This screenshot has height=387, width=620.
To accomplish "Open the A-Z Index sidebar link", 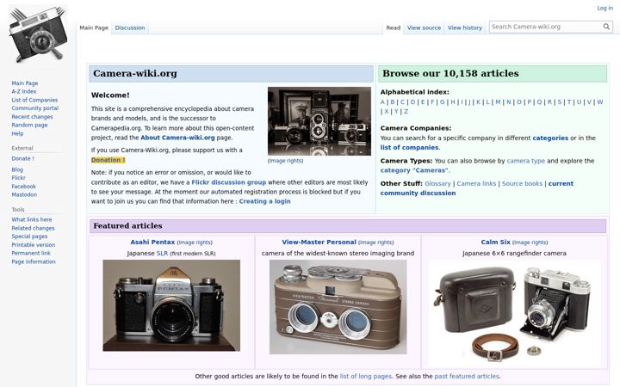I will click(24, 91).
